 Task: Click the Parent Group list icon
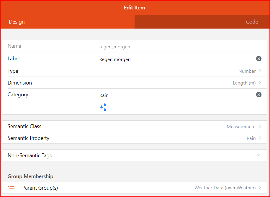[12, 188]
